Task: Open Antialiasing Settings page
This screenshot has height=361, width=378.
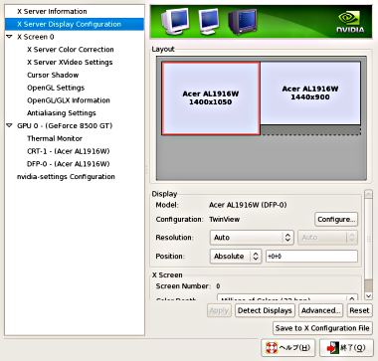Action: (62, 113)
